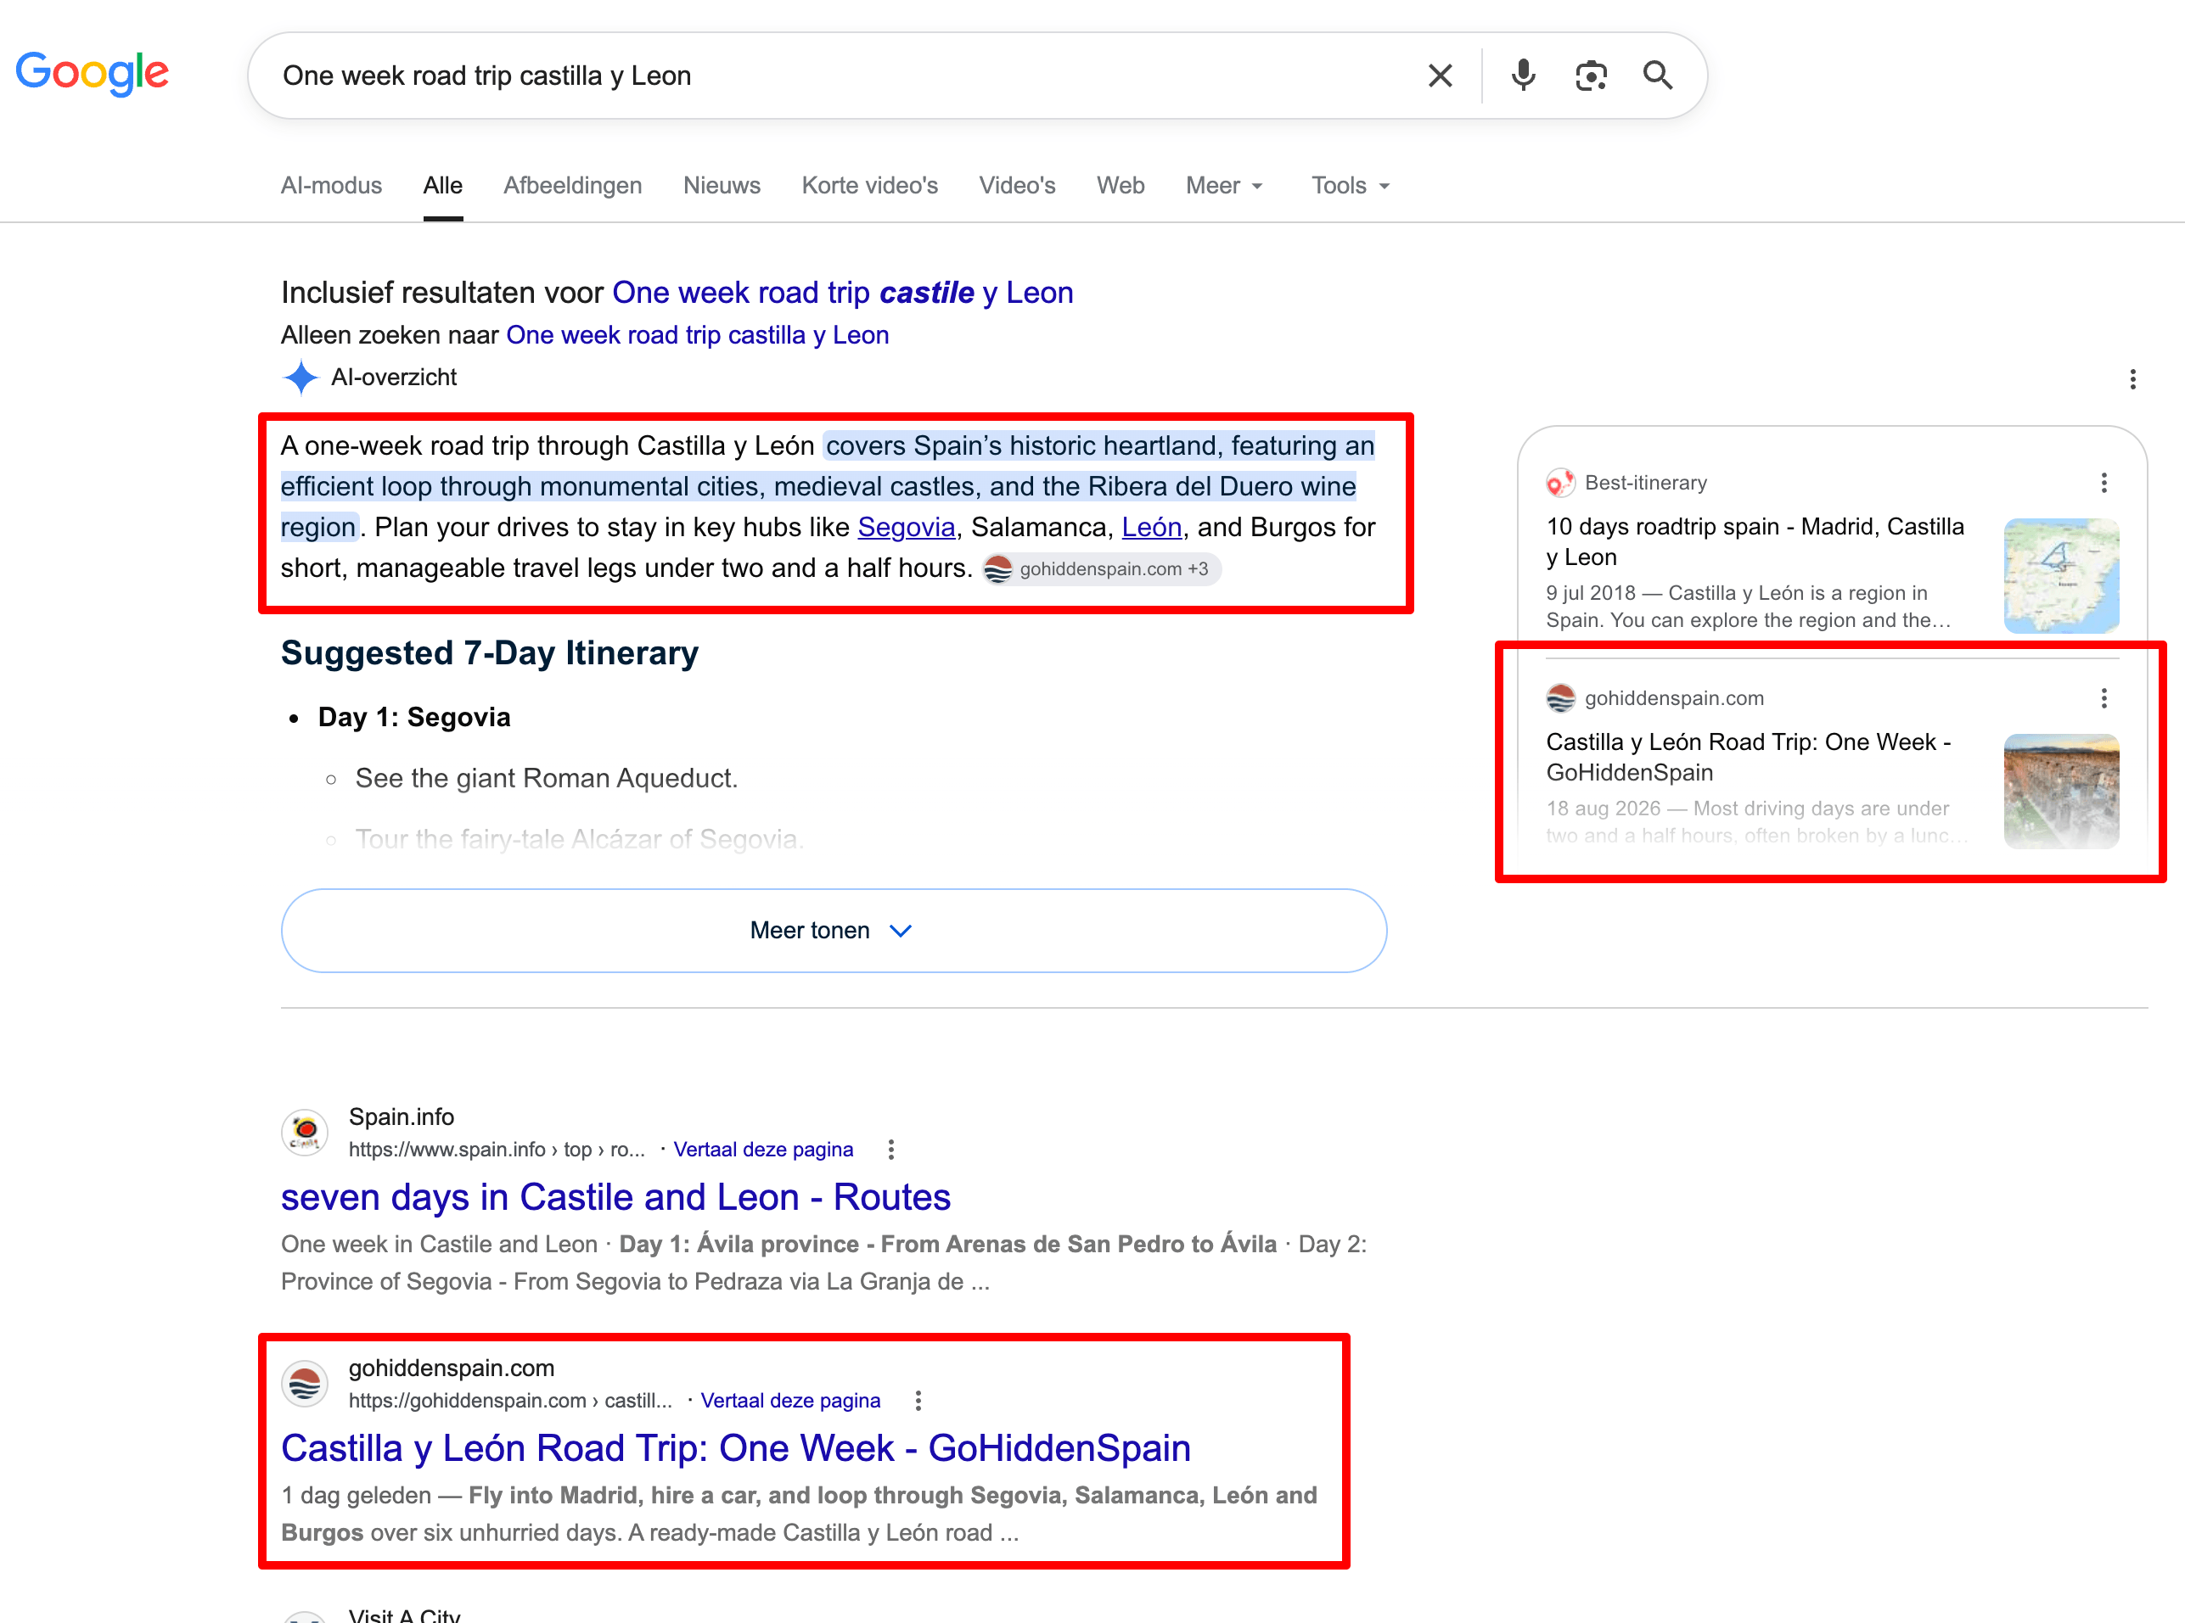Click the 'Suggested 7-Day Itinerary' heading
Image resolution: width=2185 pixels, height=1623 pixels.
[490, 653]
